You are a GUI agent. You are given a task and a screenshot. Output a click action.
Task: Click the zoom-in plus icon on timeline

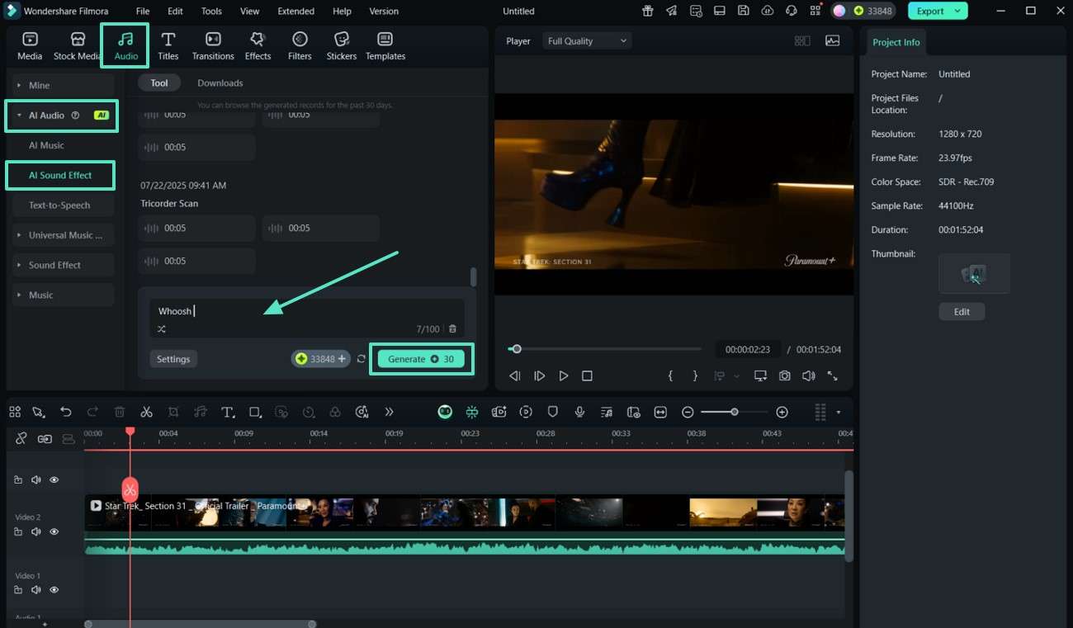click(782, 412)
